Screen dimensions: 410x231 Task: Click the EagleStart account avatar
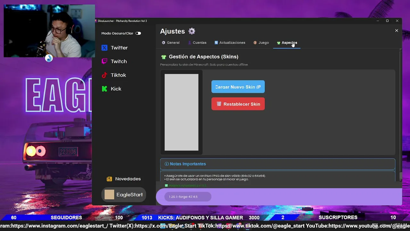pos(109,194)
